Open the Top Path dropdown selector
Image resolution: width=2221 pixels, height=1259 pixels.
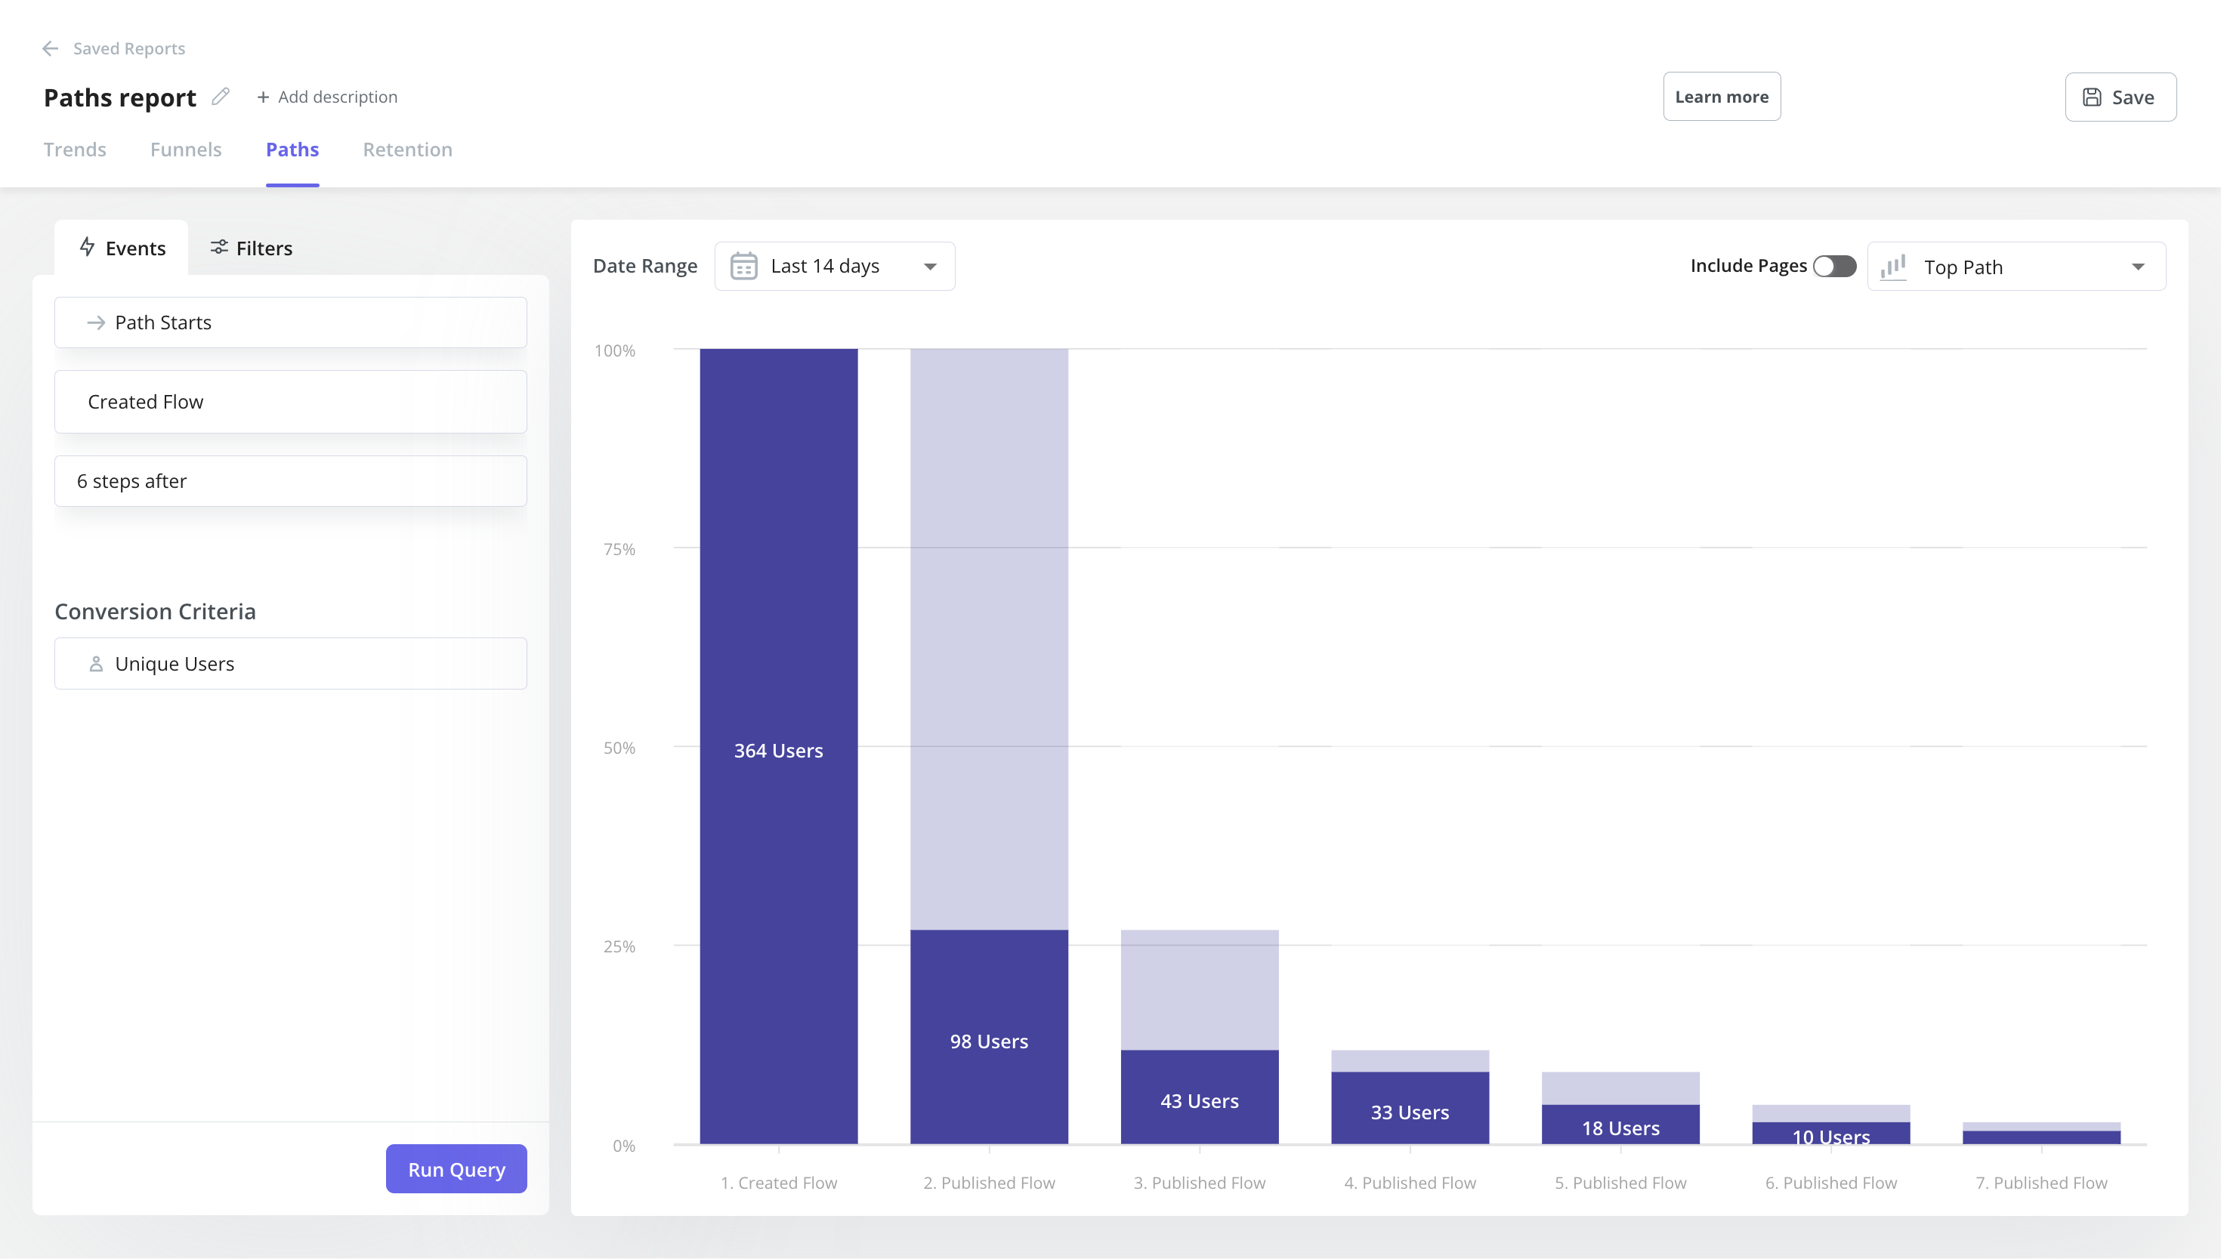click(2015, 265)
